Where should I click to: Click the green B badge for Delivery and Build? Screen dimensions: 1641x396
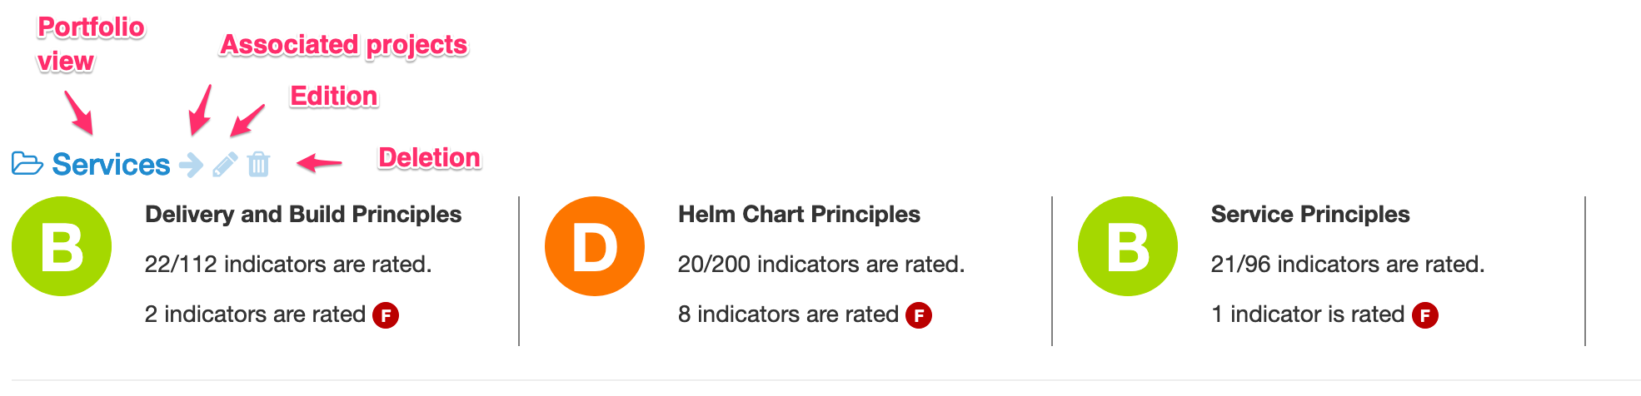point(62,246)
